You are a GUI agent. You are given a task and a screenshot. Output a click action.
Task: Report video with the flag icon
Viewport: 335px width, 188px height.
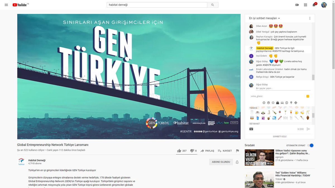[x=238, y=151]
